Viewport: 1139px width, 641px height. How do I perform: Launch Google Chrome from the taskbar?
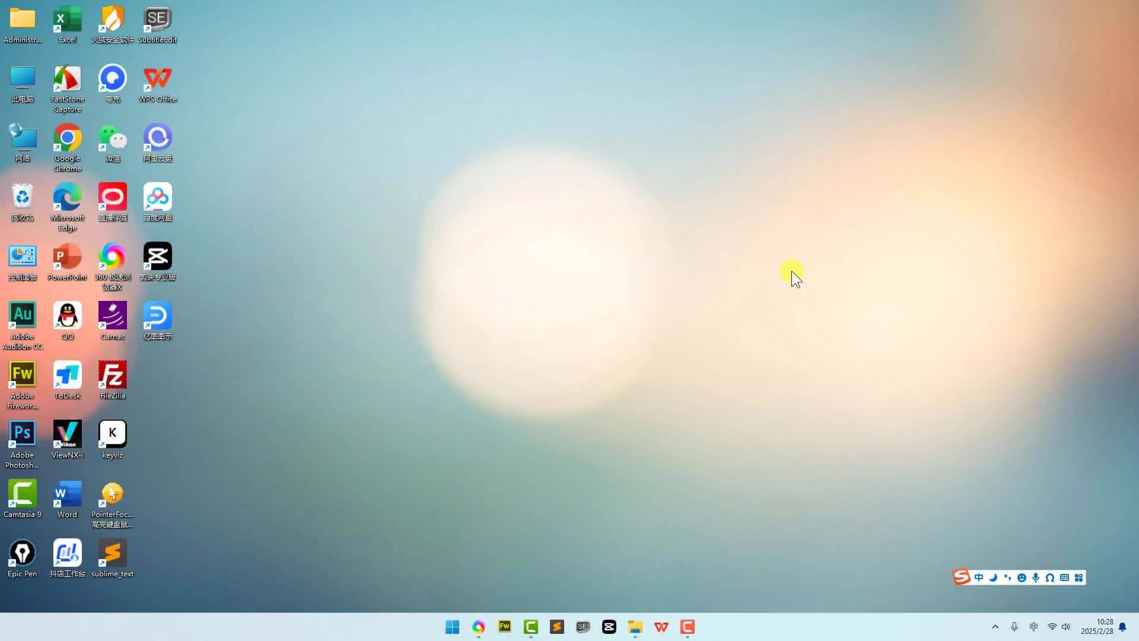(x=478, y=627)
